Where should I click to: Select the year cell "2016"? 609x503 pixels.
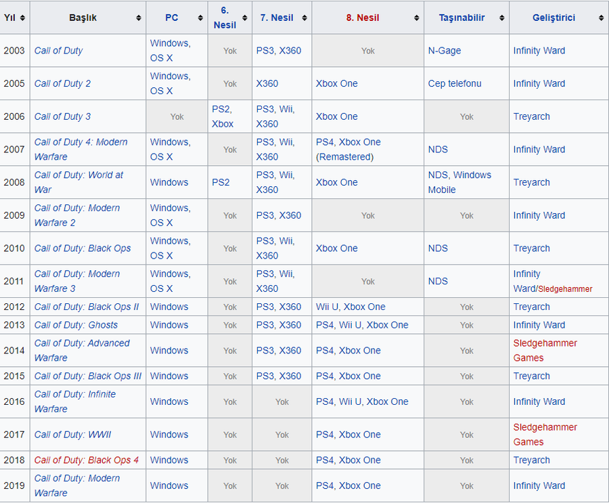coord(14,401)
